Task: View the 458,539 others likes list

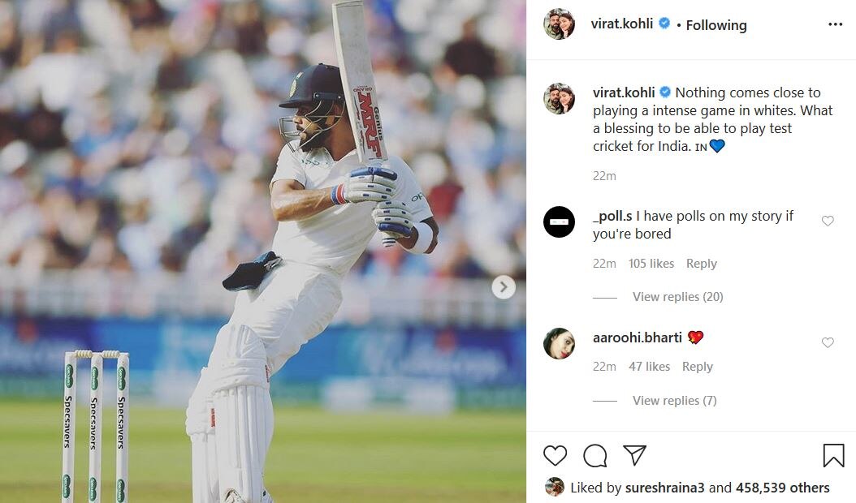Action: point(782,488)
